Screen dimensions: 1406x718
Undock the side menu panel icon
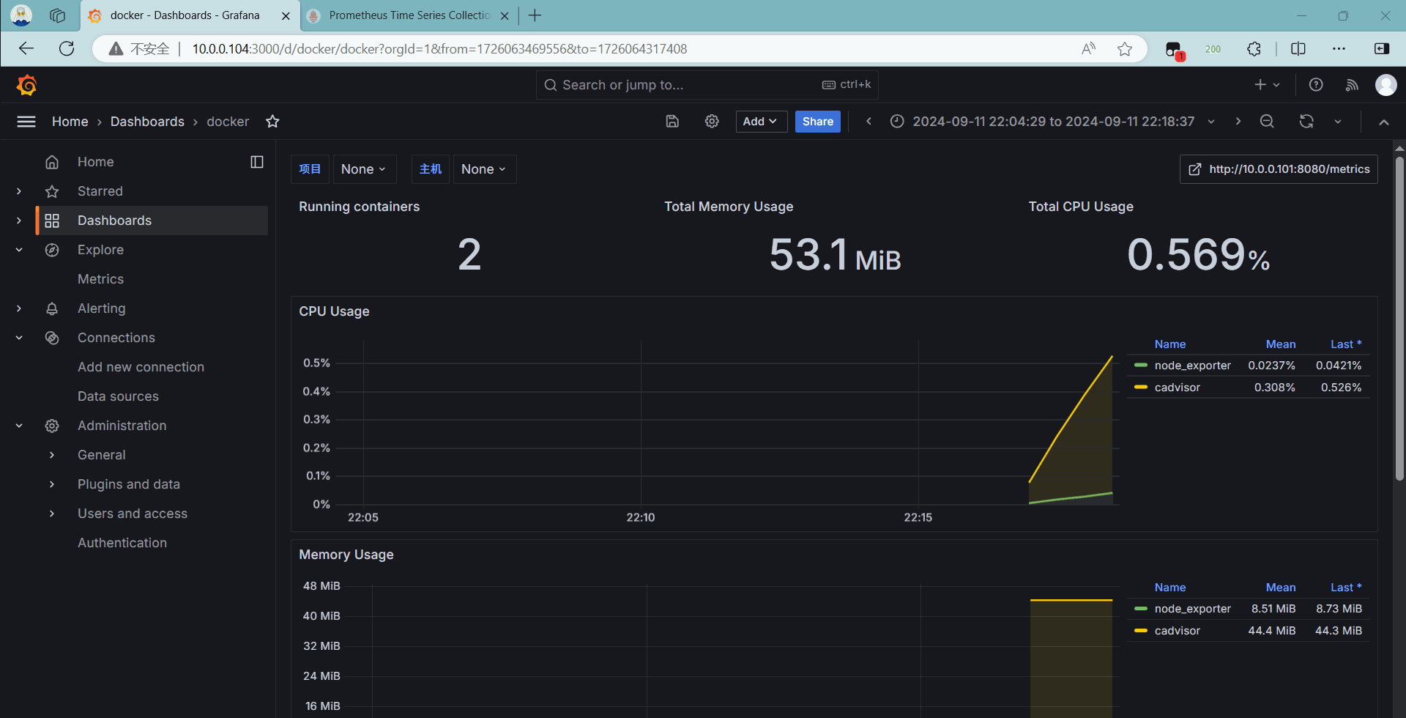click(x=257, y=162)
